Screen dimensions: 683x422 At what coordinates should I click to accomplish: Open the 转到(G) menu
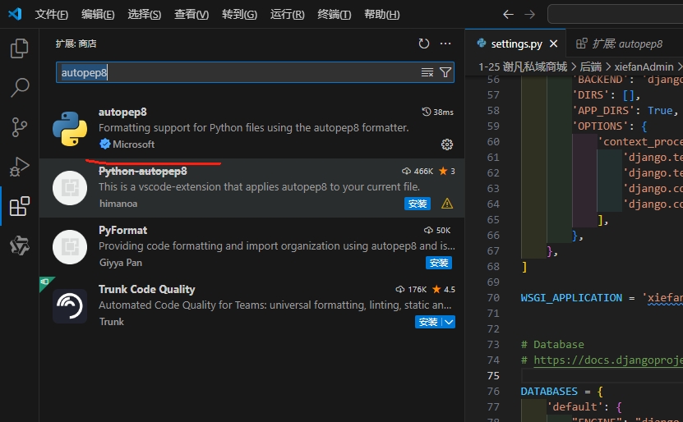coord(239,14)
